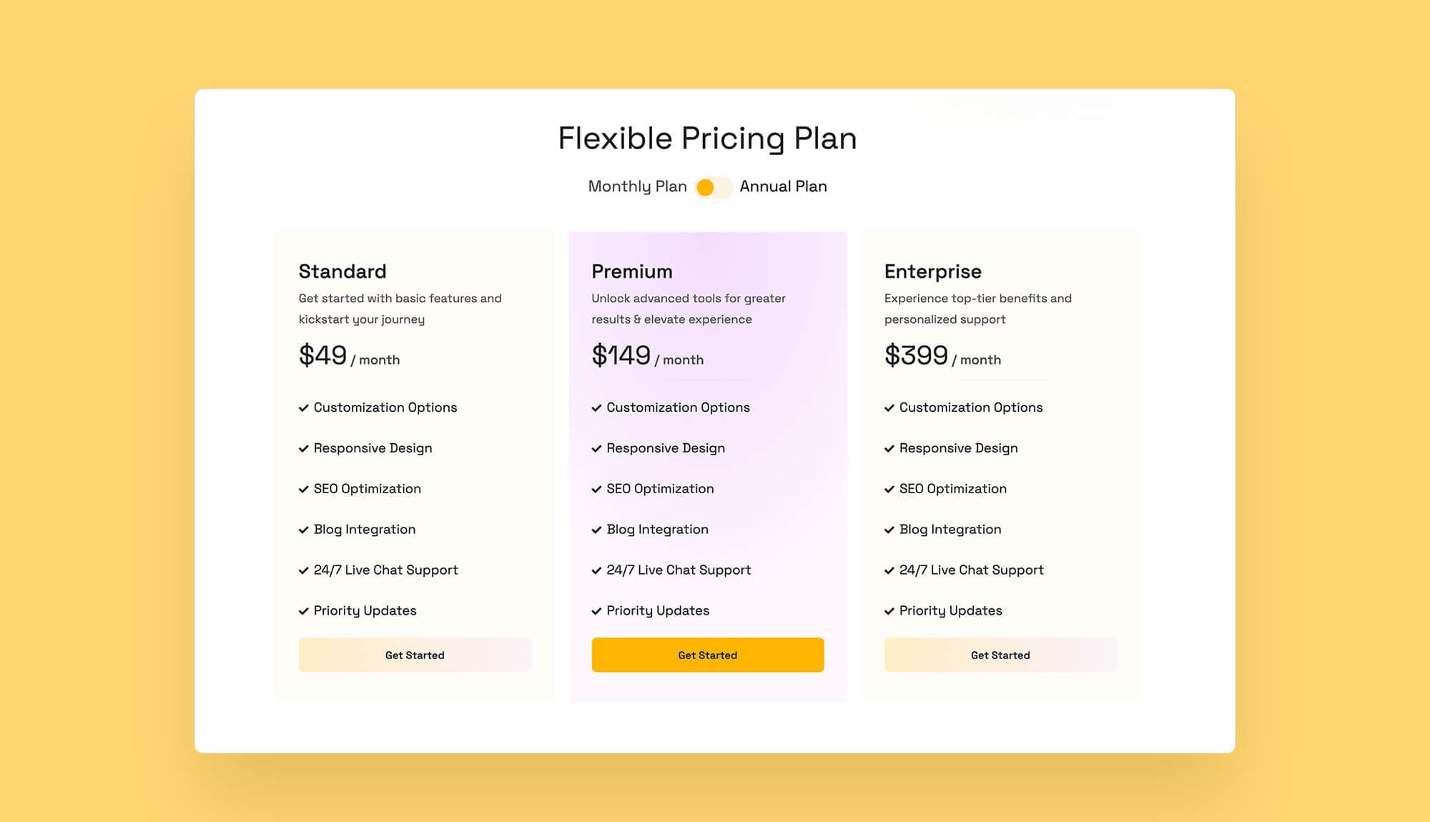Click the checkmark next to Standard's Responsive Design
Screen dimensions: 1430x822
pyautogui.click(x=303, y=448)
